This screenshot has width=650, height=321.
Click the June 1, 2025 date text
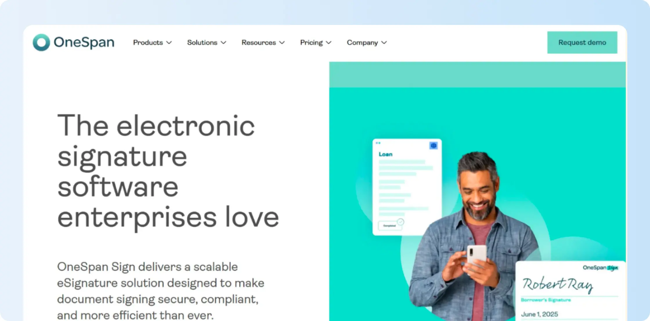point(539,314)
